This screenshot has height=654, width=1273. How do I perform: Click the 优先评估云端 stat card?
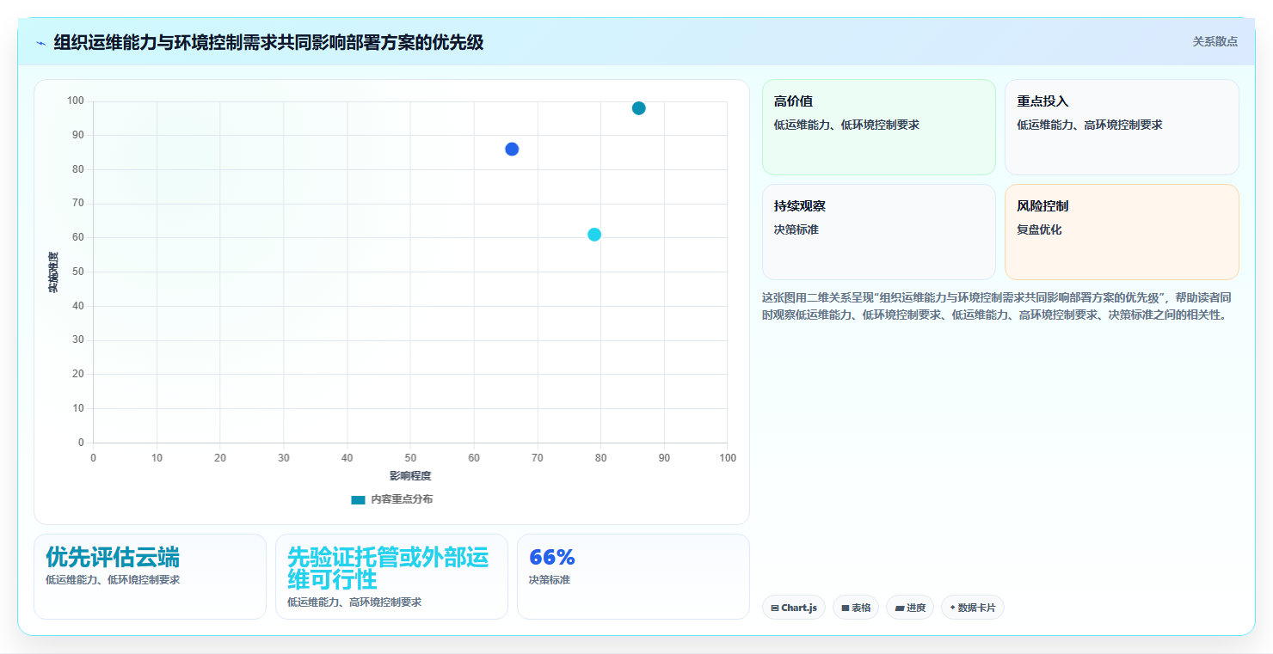tap(150, 577)
